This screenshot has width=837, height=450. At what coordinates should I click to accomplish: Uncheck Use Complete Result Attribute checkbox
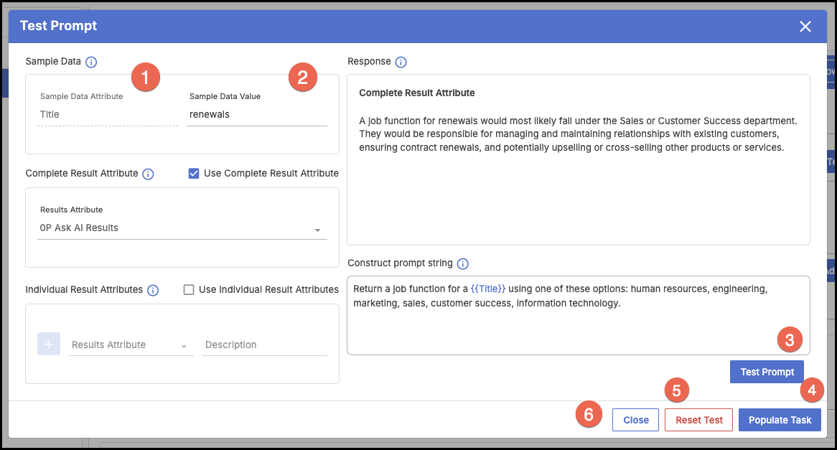pyautogui.click(x=194, y=173)
